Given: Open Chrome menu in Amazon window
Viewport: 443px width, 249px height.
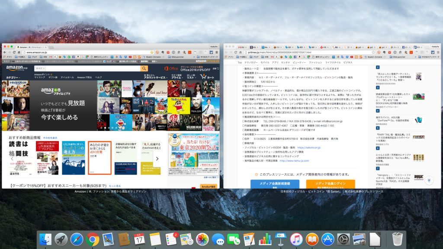Looking at the screenshot, I should pos(217,52).
